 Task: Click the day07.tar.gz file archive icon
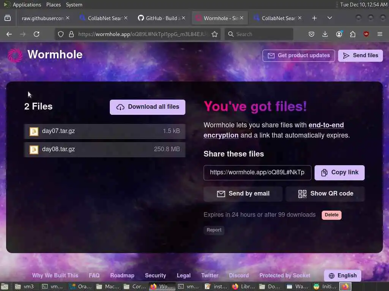[34, 131]
